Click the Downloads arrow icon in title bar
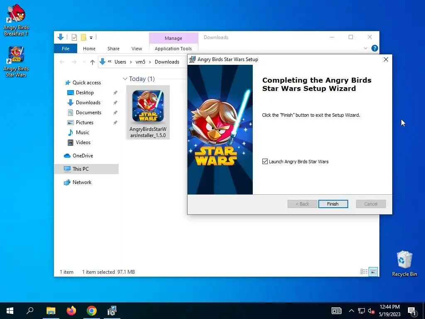Viewport: 425px width, 319px height. (x=61, y=37)
